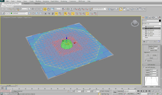Restrict axis to X

coord(46,14)
